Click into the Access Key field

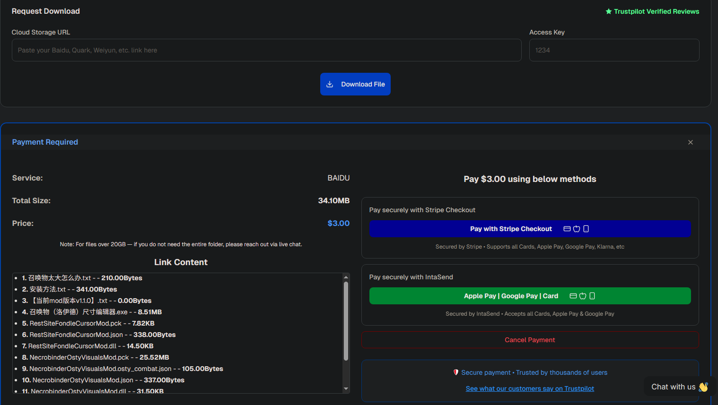point(614,50)
